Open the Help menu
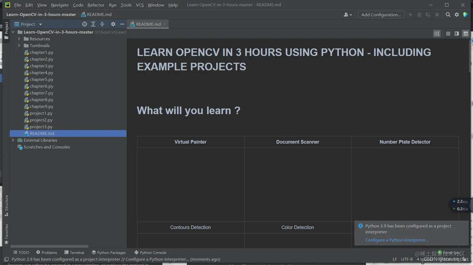The image size is (473, 265). (173, 5)
